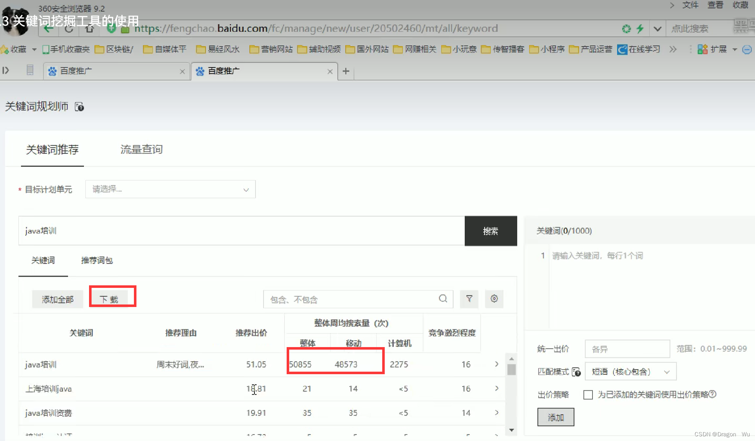Open the 小程序 bookmark folder
This screenshot has width=755, height=441.
(x=547, y=49)
